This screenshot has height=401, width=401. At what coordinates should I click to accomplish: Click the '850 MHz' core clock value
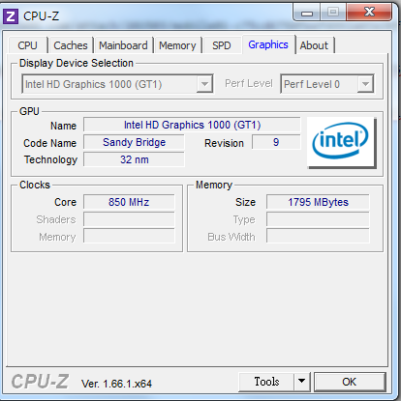point(129,202)
